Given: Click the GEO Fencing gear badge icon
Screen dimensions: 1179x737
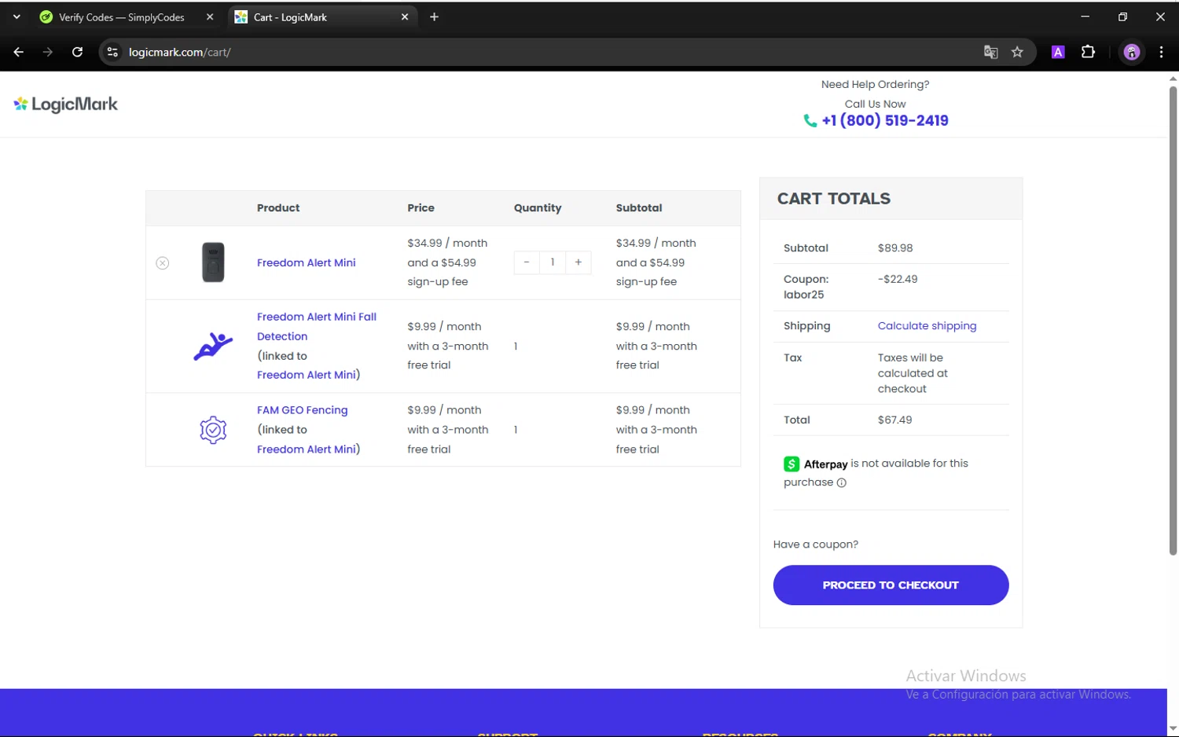Looking at the screenshot, I should point(213,430).
